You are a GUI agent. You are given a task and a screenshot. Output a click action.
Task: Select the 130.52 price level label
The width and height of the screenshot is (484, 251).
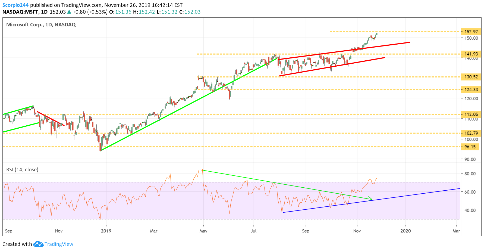(x=471, y=77)
